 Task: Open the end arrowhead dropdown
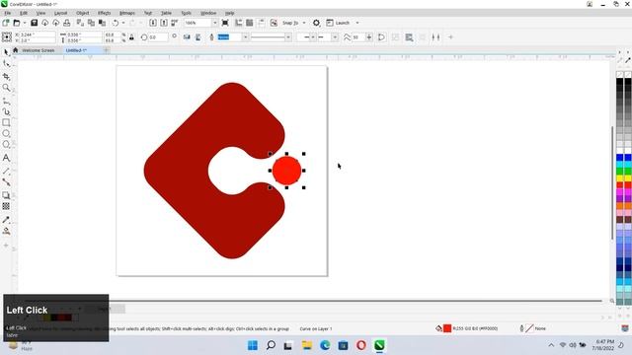[x=335, y=37]
